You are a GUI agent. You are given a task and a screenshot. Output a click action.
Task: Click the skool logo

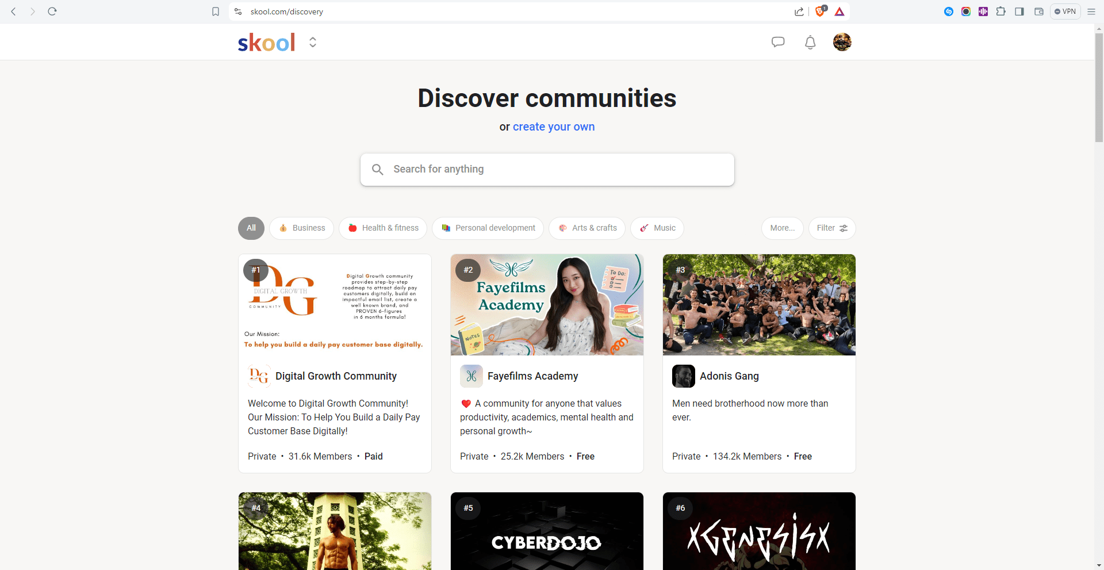point(267,42)
